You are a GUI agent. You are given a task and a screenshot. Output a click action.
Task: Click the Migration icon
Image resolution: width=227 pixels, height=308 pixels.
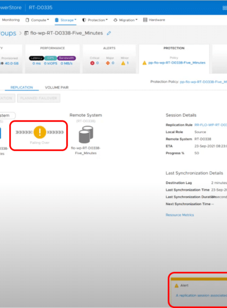coord(115,20)
